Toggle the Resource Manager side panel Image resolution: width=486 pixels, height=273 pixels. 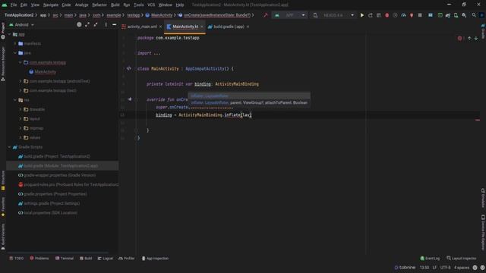click(3, 64)
